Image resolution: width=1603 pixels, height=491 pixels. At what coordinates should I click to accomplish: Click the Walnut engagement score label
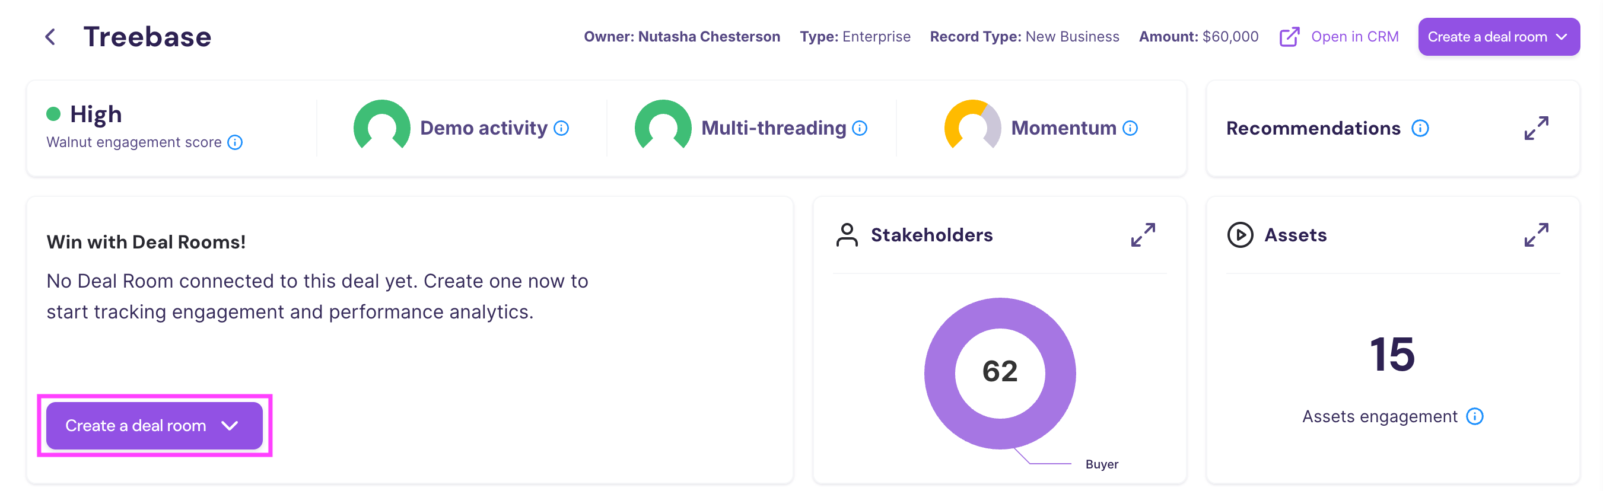coord(134,142)
